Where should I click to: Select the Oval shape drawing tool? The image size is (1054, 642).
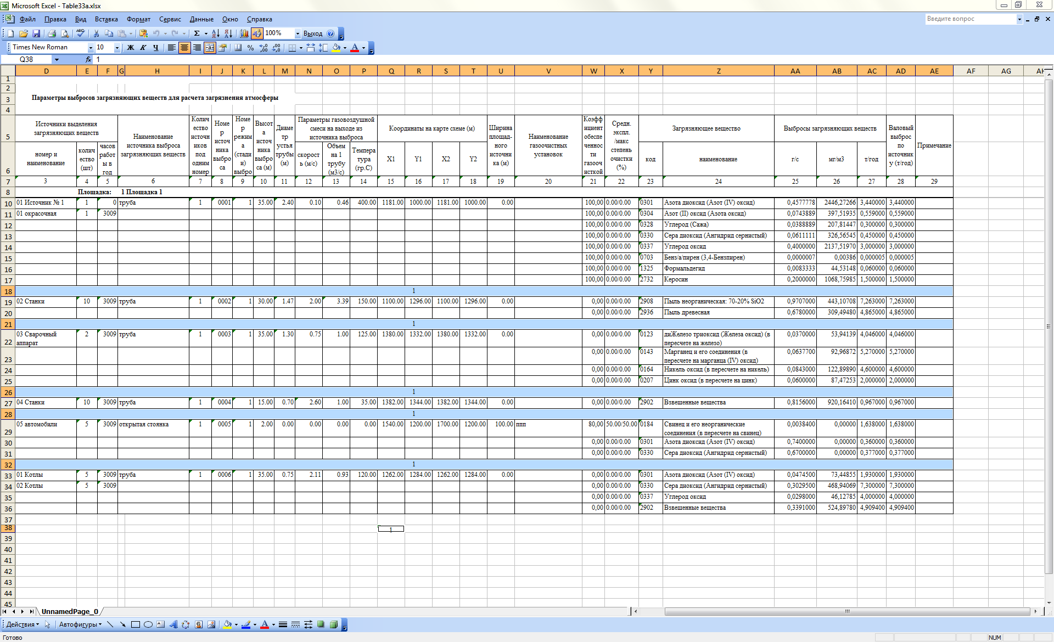point(148,624)
